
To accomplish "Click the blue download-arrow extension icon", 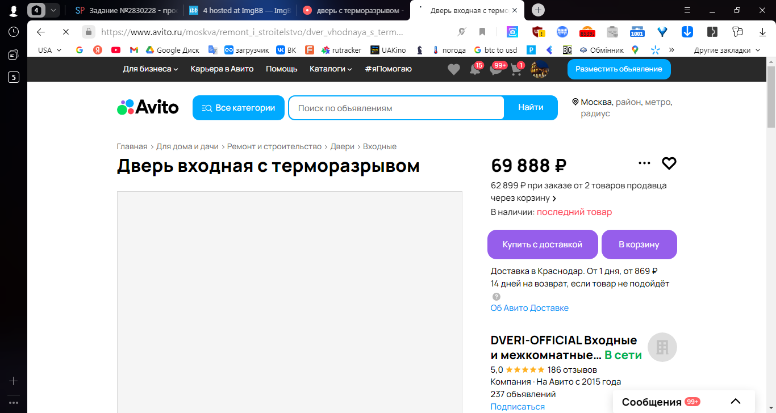I will [687, 32].
